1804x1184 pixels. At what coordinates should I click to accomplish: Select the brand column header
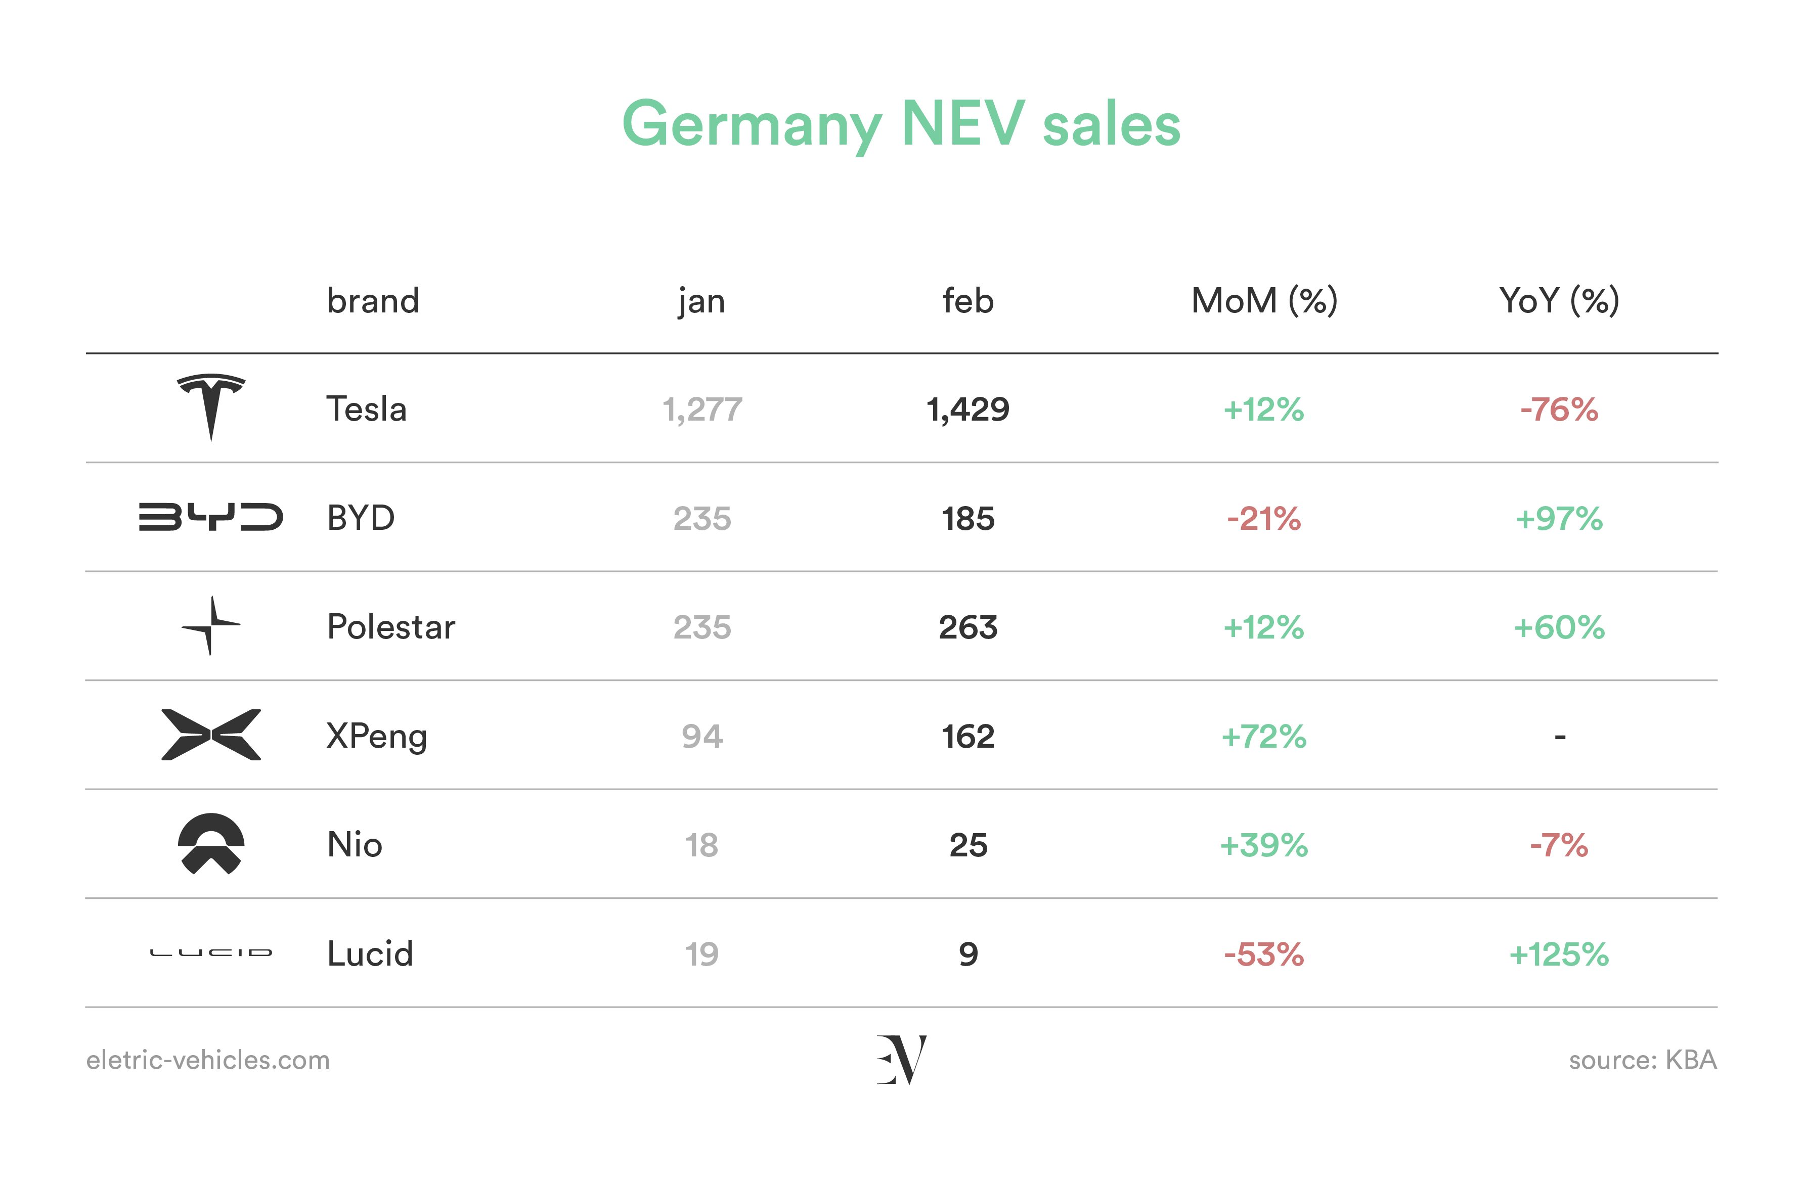tap(373, 301)
